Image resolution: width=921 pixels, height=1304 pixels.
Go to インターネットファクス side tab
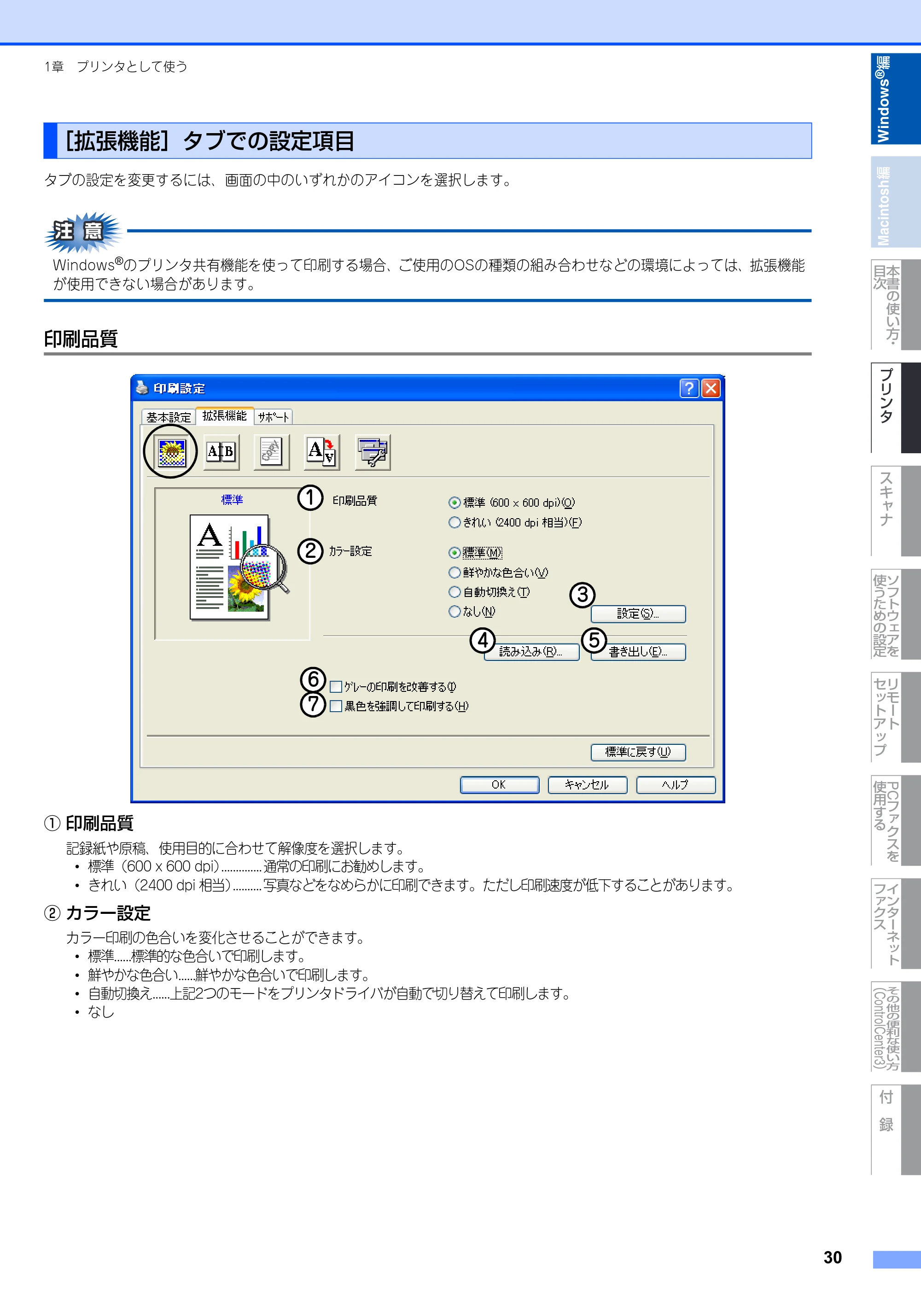896,924
